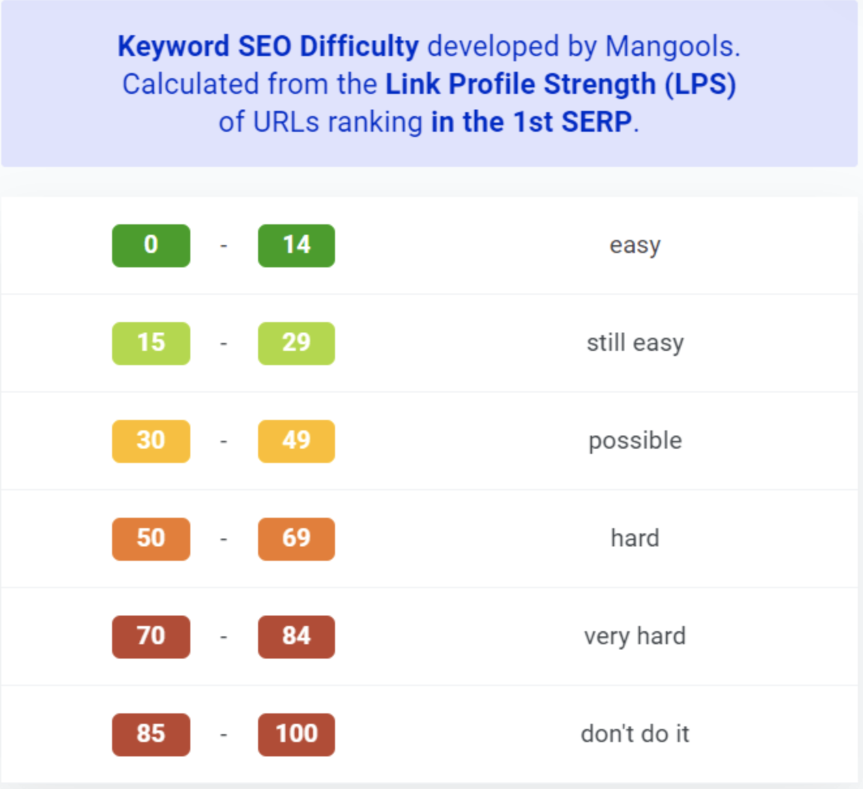
Task: Click the "still easy" label
Action: 635,343
